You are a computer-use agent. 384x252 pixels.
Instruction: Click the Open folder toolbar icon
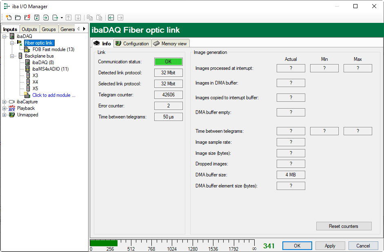point(18,18)
